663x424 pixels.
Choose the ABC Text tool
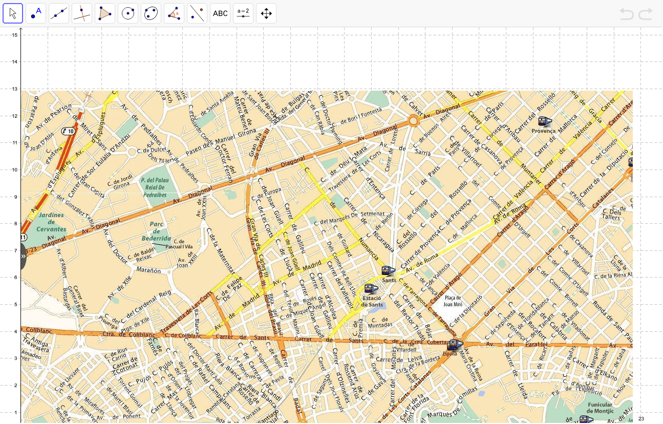[220, 13]
